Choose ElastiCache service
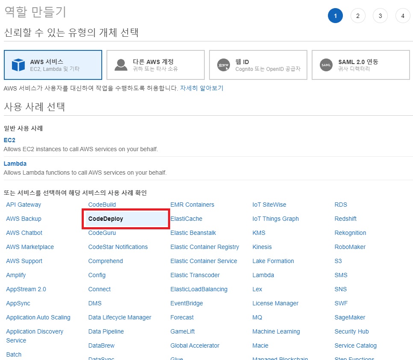413x360 pixels. (x=186, y=219)
